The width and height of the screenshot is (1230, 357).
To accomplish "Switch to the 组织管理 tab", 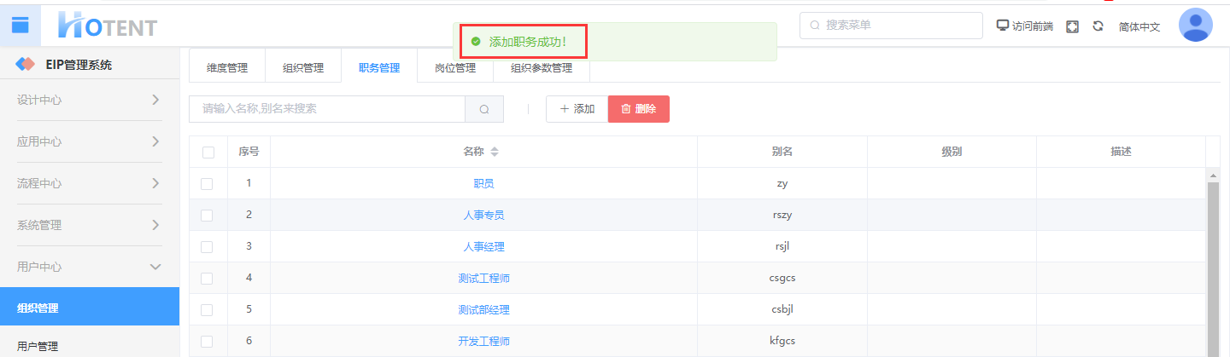I will 303,67.
